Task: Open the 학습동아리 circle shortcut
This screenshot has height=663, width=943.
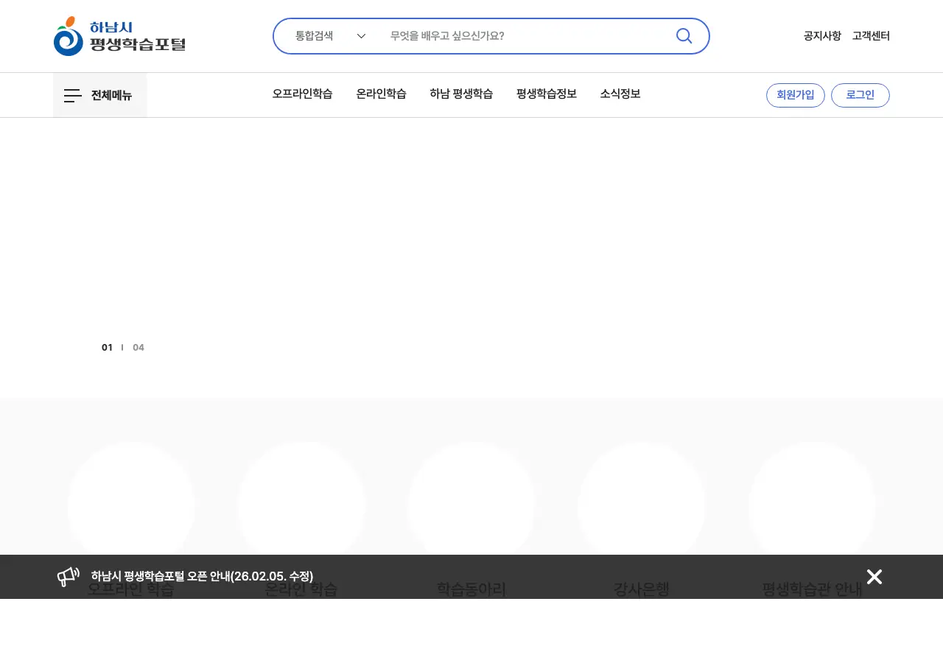Action: 471,506
